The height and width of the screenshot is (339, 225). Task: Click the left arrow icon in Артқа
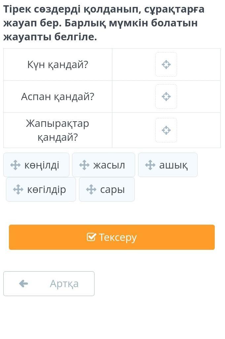click(x=23, y=283)
